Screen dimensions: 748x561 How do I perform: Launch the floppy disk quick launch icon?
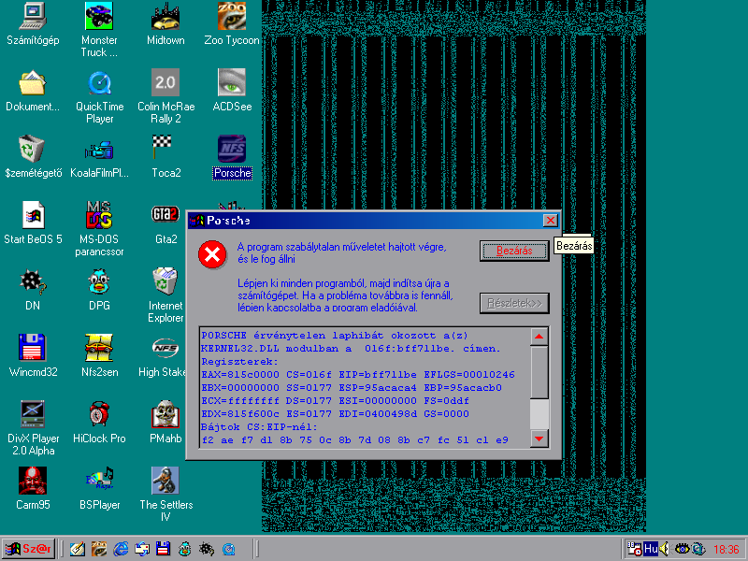163,549
